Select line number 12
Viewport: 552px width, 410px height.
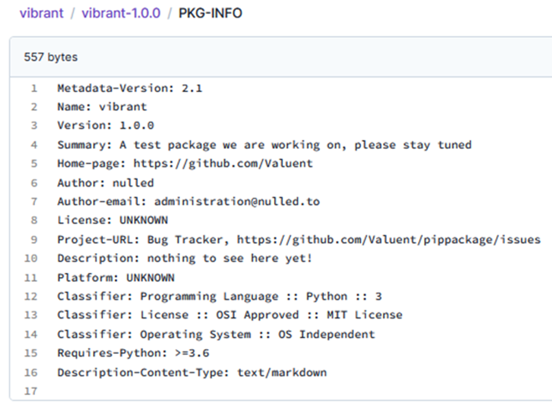tap(31, 296)
